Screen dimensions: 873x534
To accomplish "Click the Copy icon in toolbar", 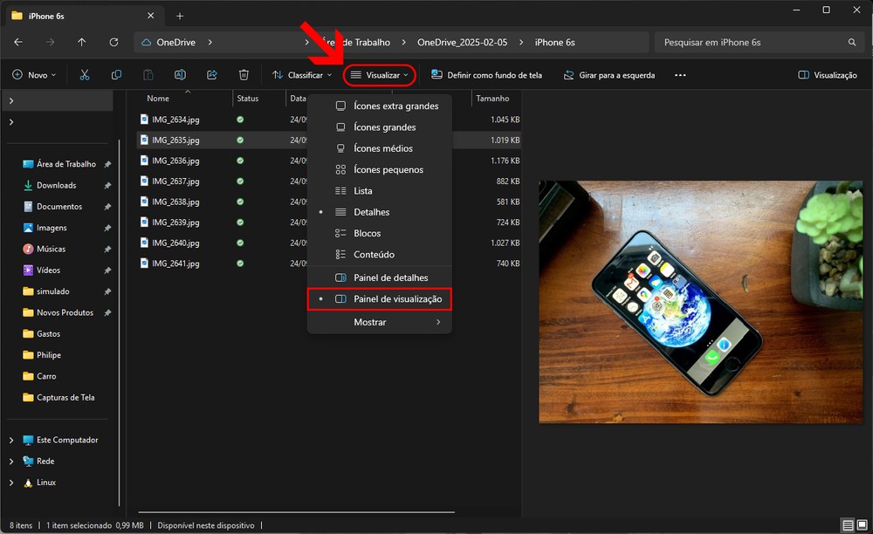I will coord(116,75).
